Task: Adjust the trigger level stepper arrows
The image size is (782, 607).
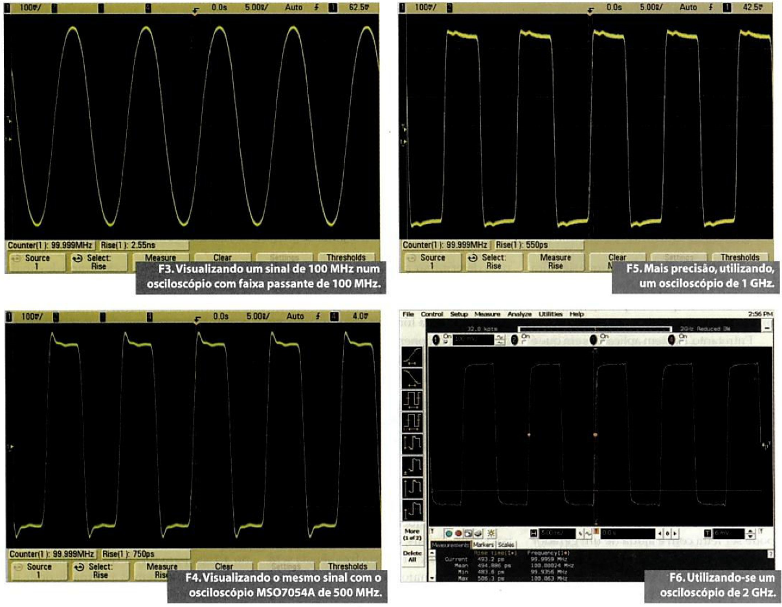Action: [750, 533]
